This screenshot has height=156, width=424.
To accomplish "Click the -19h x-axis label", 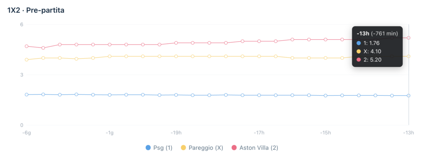I will coord(176,132).
